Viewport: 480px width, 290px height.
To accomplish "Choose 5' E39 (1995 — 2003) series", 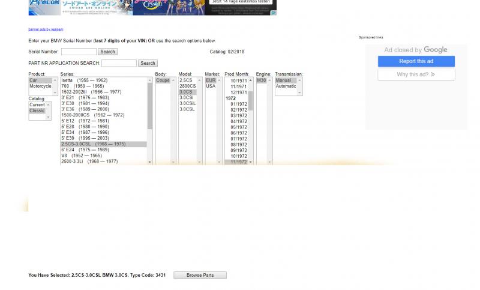I will pyautogui.click(x=85, y=139).
